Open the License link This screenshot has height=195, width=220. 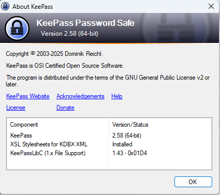16,108
